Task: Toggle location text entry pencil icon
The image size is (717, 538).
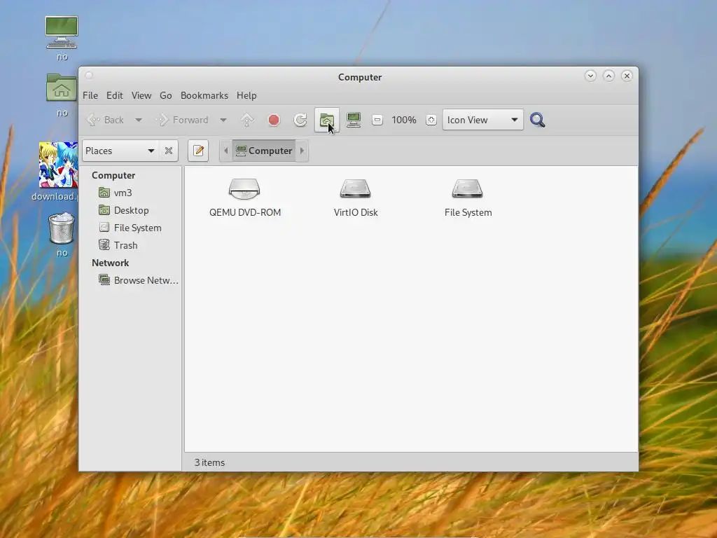Action: tap(198, 151)
